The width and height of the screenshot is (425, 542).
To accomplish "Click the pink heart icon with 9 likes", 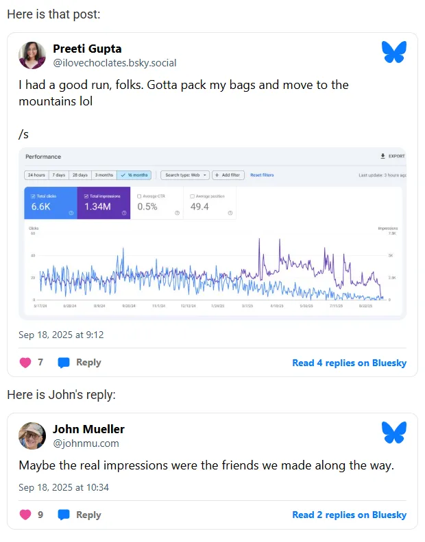I will [x=25, y=515].
